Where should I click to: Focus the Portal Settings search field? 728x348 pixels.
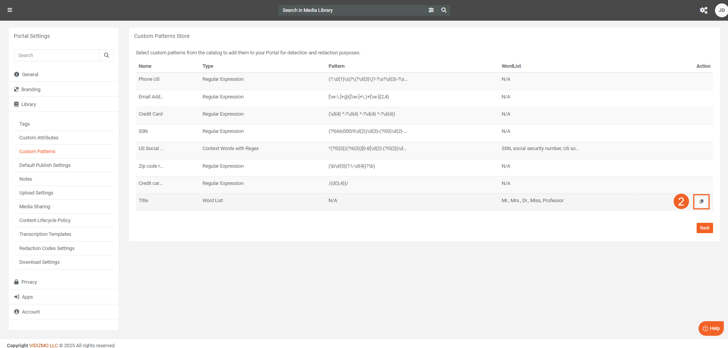click(x=57, y=56)
